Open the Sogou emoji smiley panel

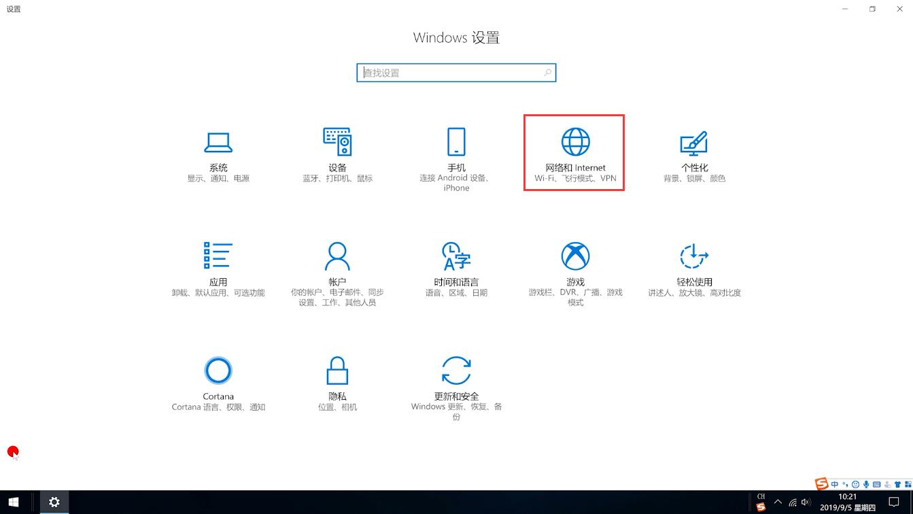point(856,485)
